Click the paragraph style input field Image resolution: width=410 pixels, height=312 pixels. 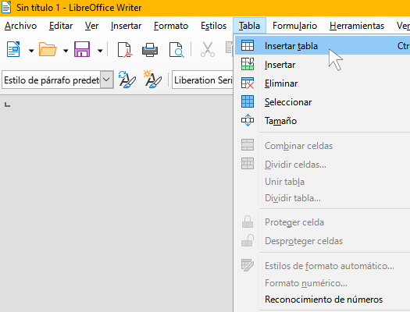point(52,80)
